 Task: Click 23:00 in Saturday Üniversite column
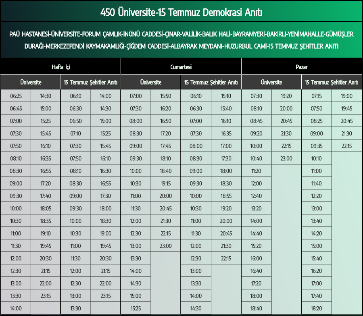pyautogui.click(x=165, y=246)
